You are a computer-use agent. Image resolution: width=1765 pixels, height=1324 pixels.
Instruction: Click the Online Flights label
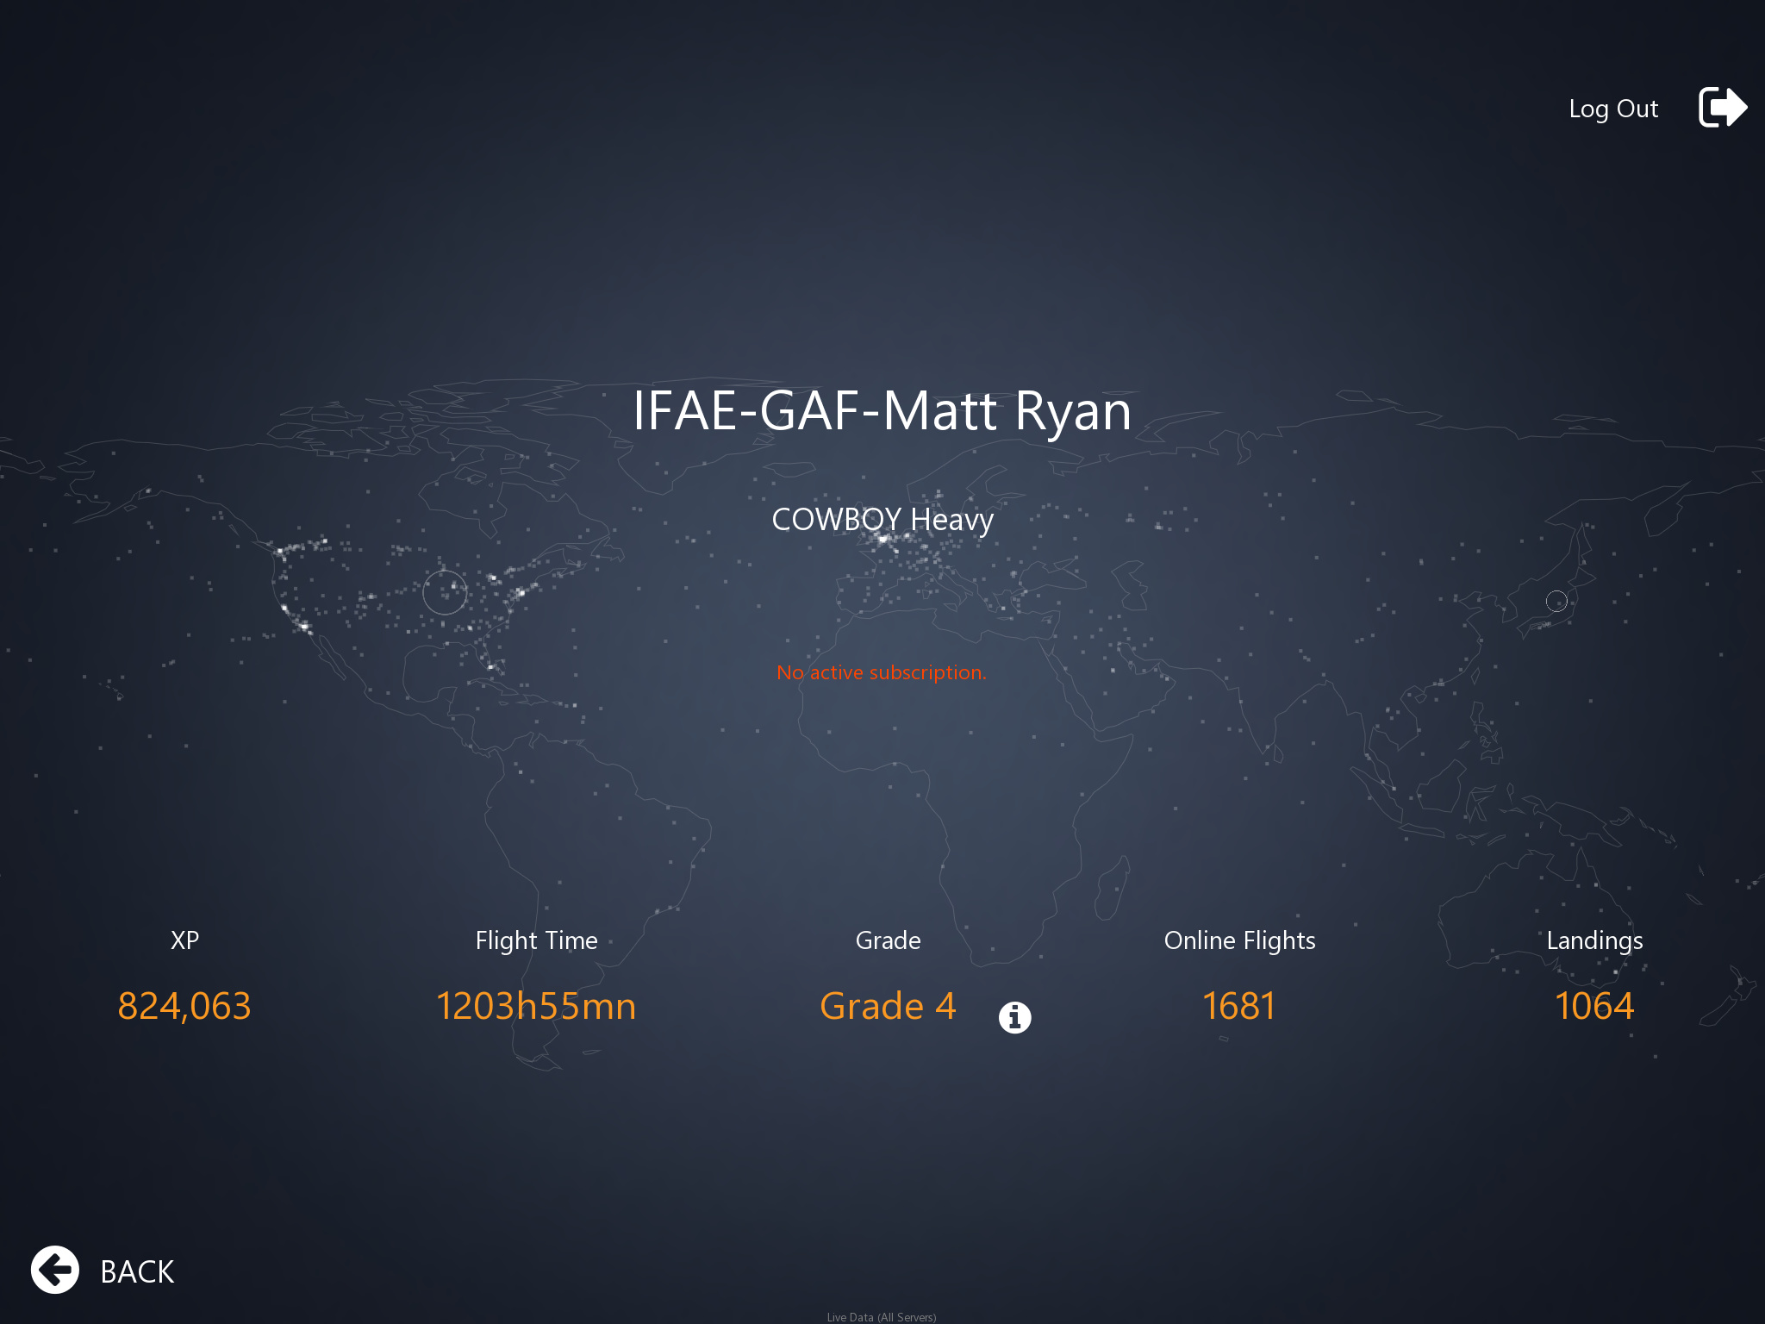coord(1239,940)
